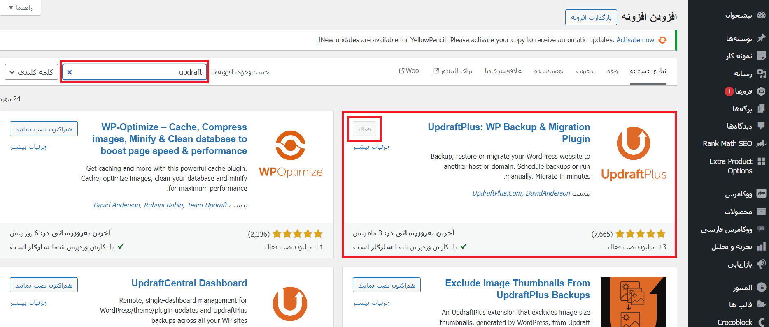Click the disabled Active (فعال) button on UpdraftPlus
769x327 pixels.
364,129
